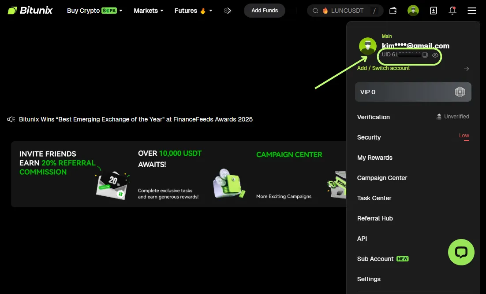Open the VIP 0 level card
This screenshot has width=486, height=294.
pos(413,92)
